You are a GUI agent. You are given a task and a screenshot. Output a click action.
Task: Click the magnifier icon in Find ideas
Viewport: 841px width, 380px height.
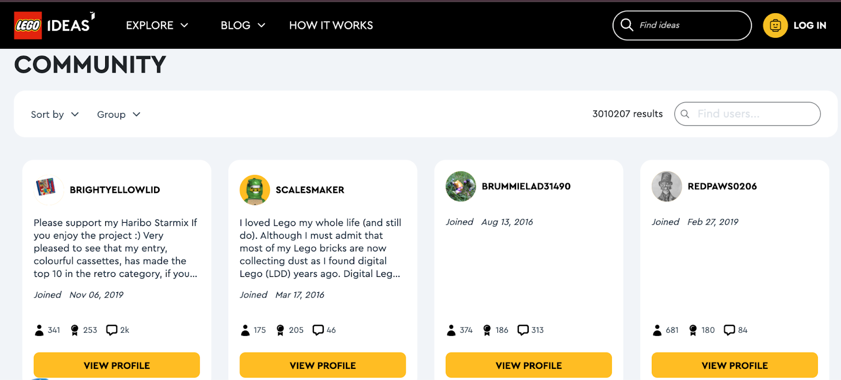point(627,25)
